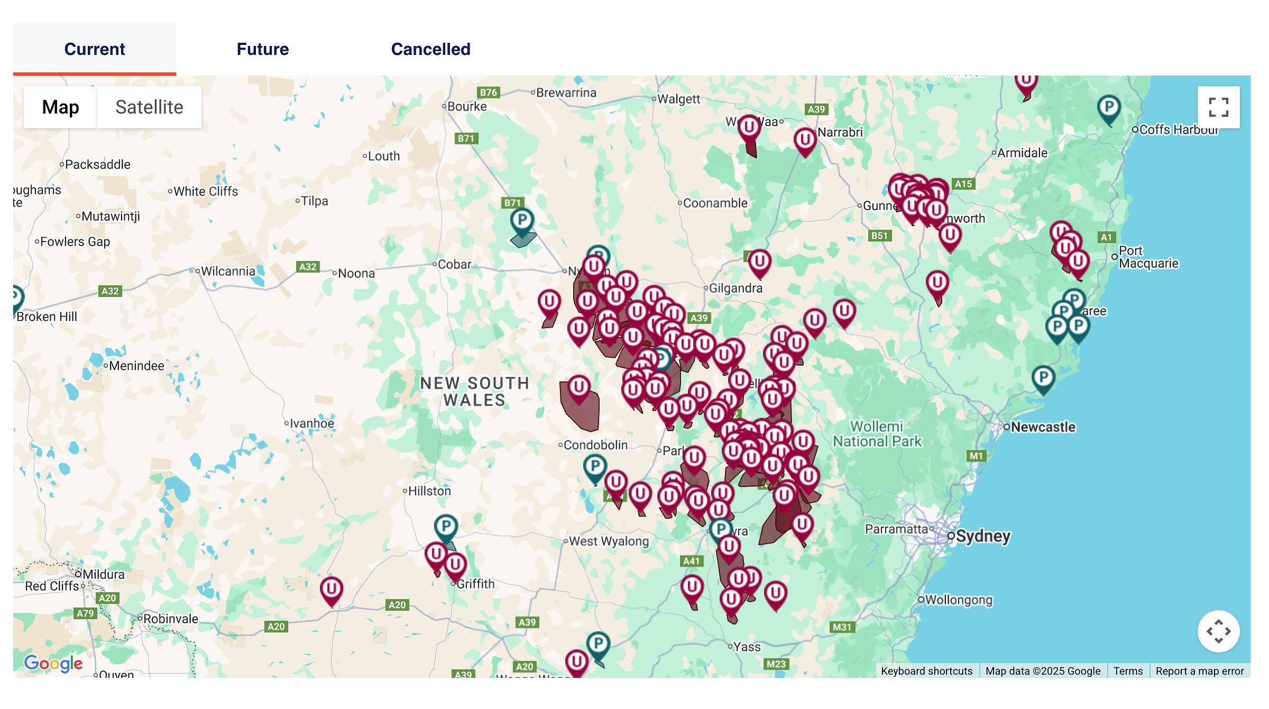
Task: Click Report a map error link
Action: pos(1199,671)
